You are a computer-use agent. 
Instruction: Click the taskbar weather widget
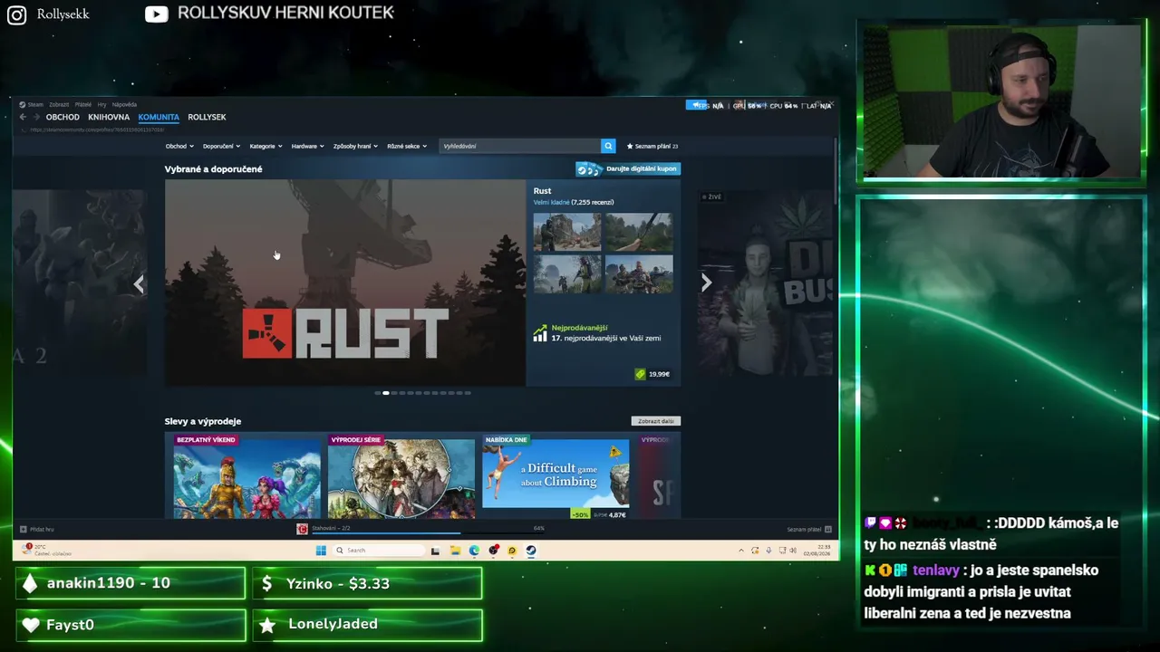47,550
